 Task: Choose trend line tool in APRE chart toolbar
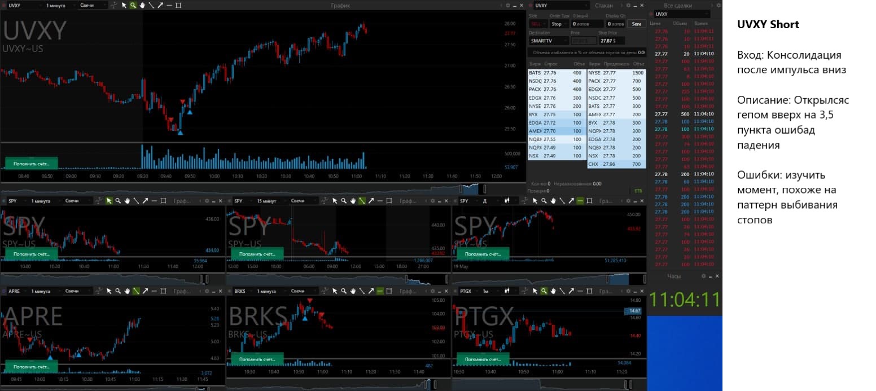click(136, 291)
